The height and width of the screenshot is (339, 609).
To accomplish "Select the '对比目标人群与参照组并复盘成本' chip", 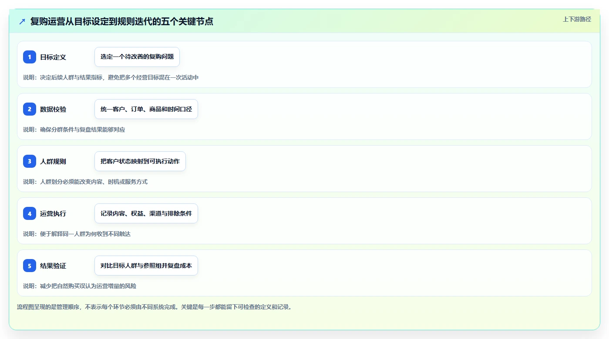I will pyautogui.click(x=146, y=266).
